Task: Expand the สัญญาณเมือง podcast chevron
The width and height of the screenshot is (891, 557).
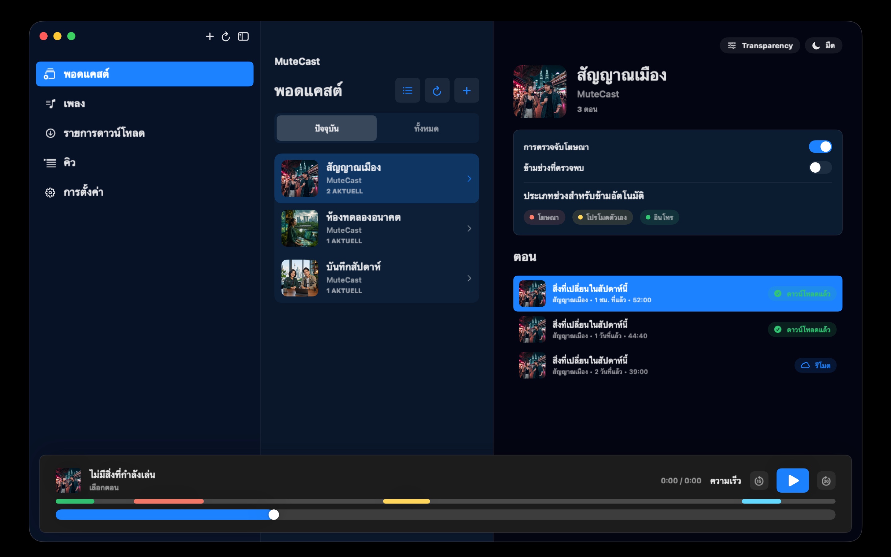Action: [x=469, y=179]
